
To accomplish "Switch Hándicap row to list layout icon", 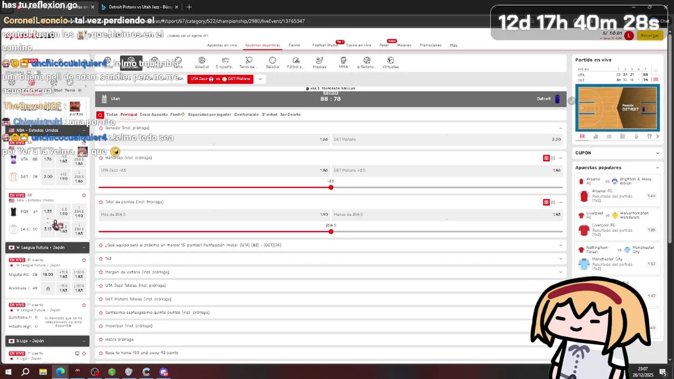I will [x=553, y=158].
